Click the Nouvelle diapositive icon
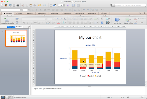This screenshot has height=99, width=147. pos(7,20)
